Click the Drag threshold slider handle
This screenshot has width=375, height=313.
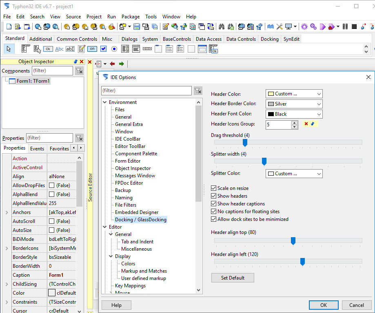[245, 143]
